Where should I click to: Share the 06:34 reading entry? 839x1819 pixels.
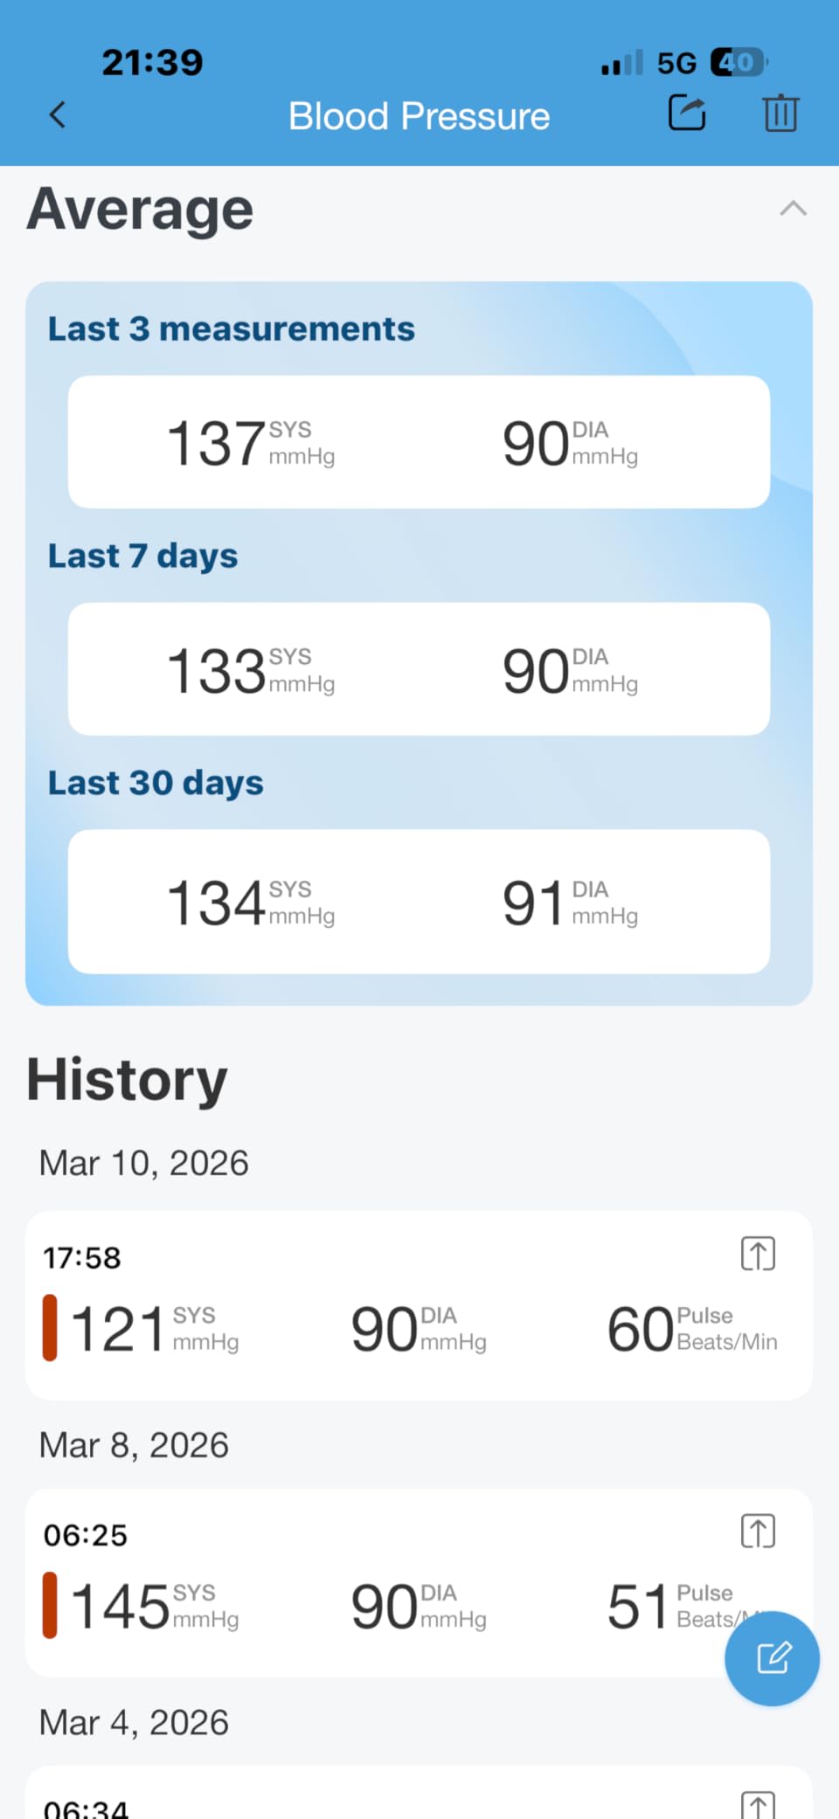758,1805
